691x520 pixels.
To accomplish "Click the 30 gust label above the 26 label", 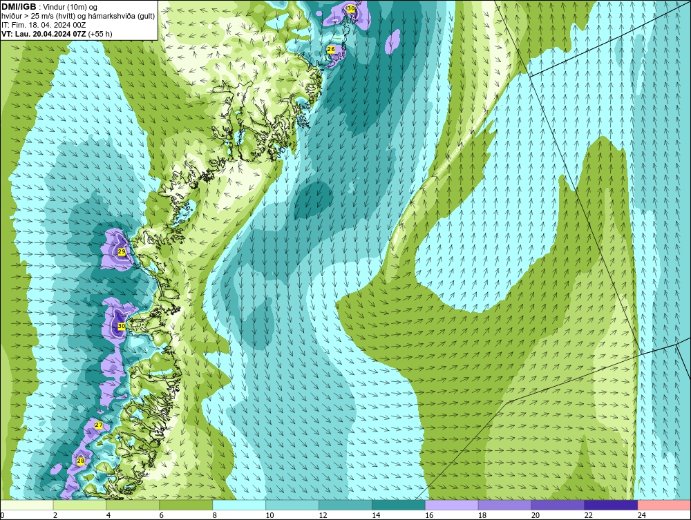I will tap(350, 8).
